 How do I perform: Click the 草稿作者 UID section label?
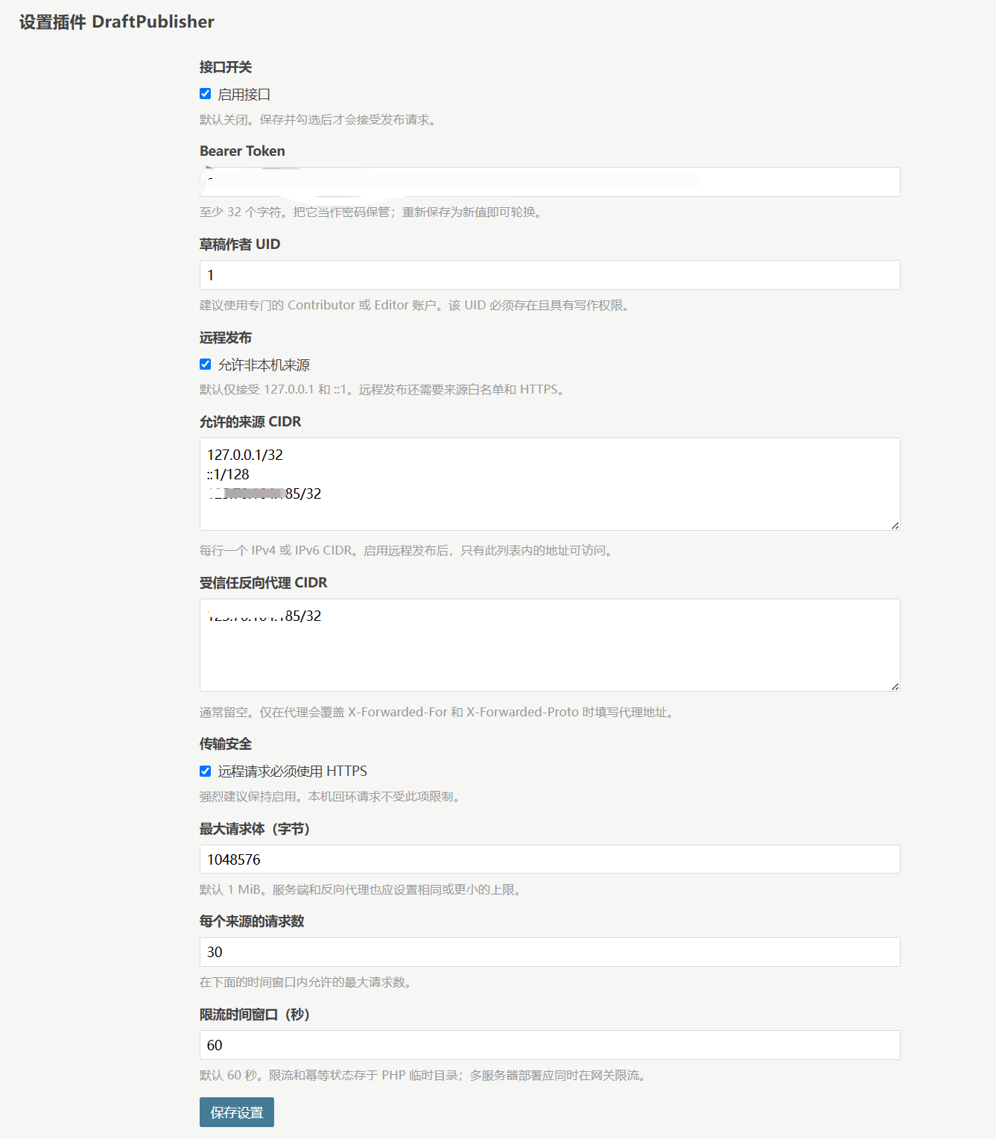coord(240,244)
